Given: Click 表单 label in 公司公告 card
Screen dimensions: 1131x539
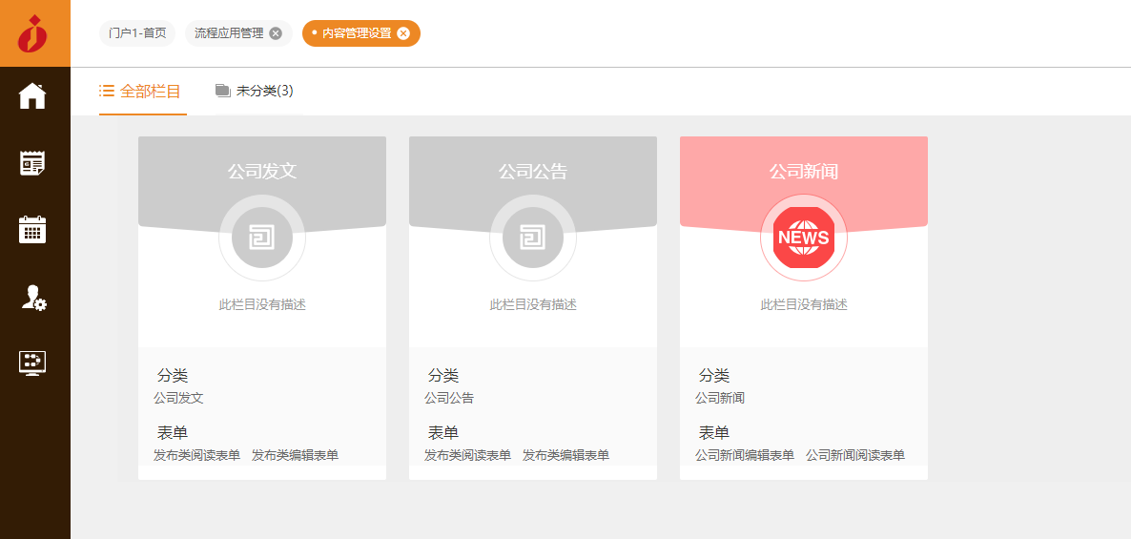Looking at the screenshot, I should point(442,433).
